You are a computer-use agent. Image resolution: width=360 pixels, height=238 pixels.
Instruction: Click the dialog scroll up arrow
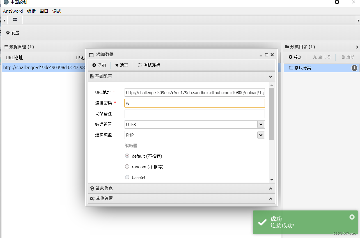[x=272, y=85]
